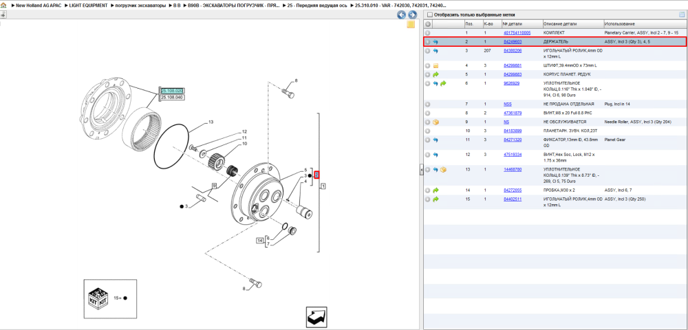The height and width of the screenshot is (330, 688).
Task: Open breadcrumb '25.310.010 - VAR - 742030'
Action: click(x=400, y=5)
